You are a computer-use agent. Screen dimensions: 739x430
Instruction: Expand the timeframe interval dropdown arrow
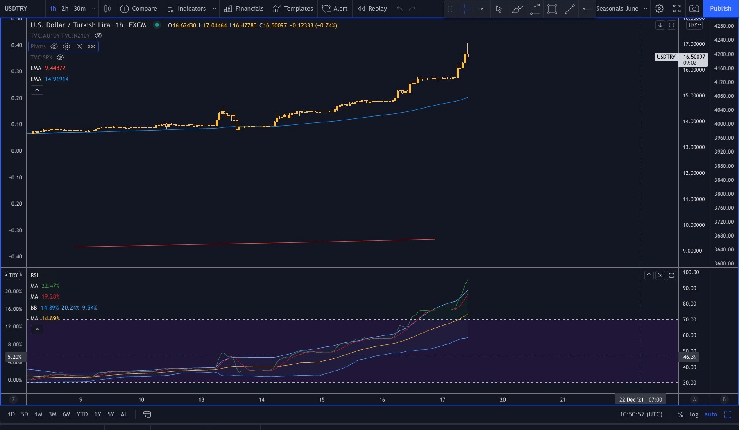point(94,9)
